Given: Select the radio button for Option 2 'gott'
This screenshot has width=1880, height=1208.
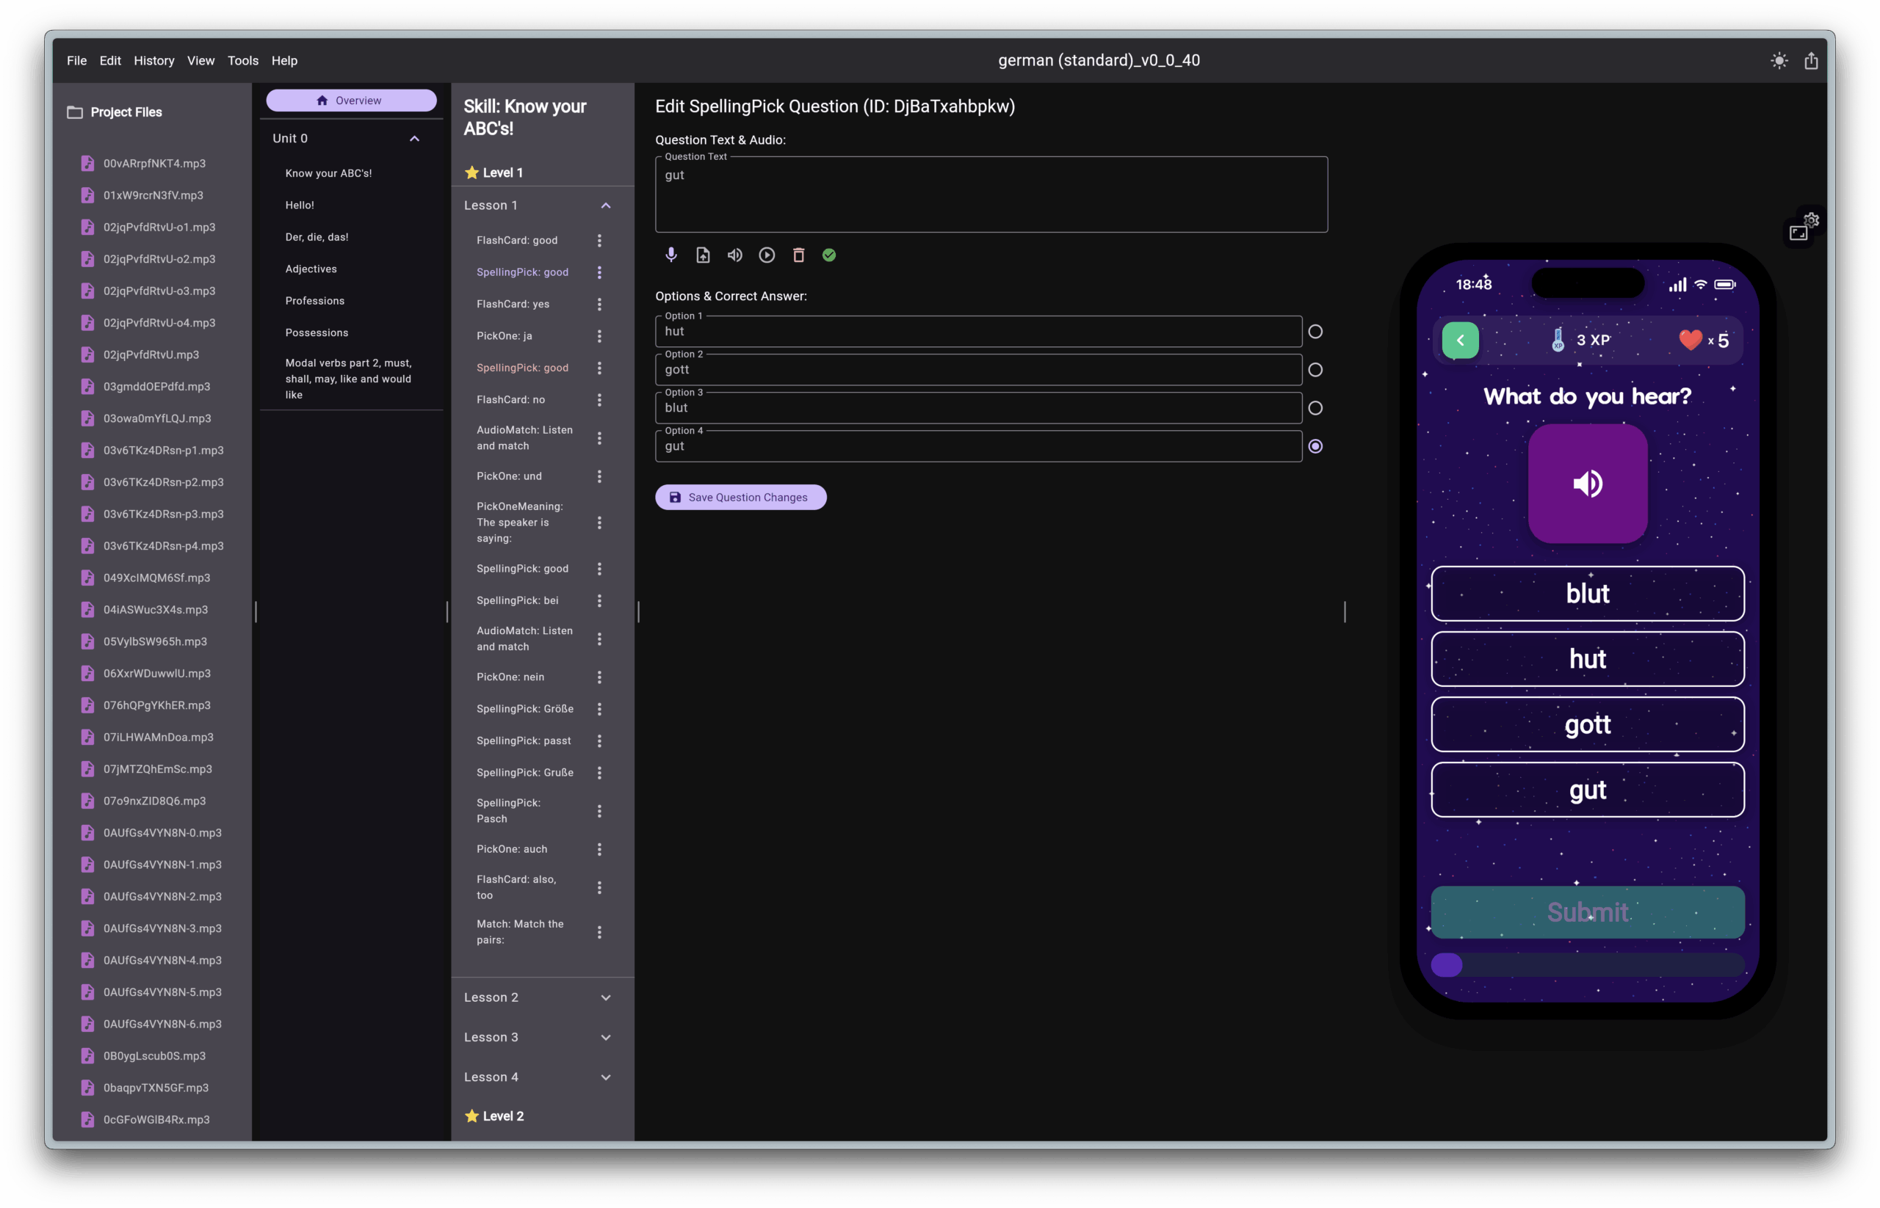Looking at the screenshot, I should coord(1315,369).
